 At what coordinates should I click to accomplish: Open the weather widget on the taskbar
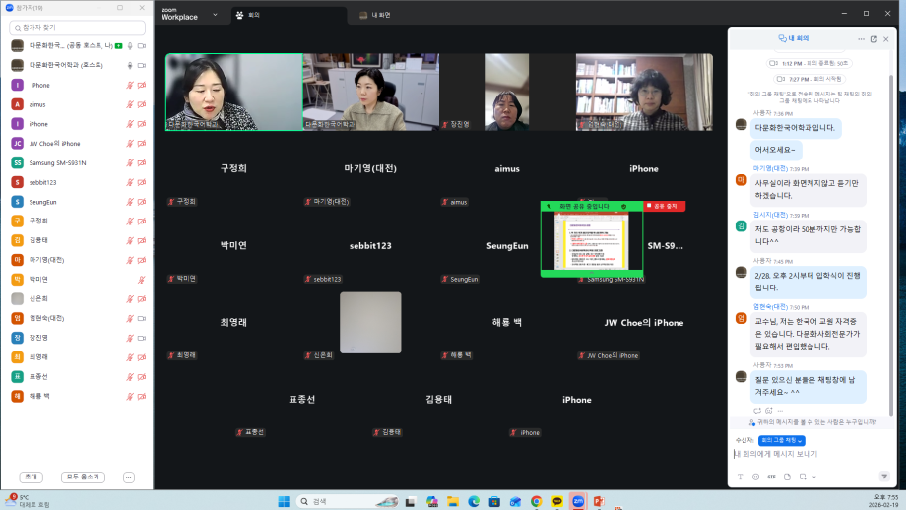tap(27, 501)
